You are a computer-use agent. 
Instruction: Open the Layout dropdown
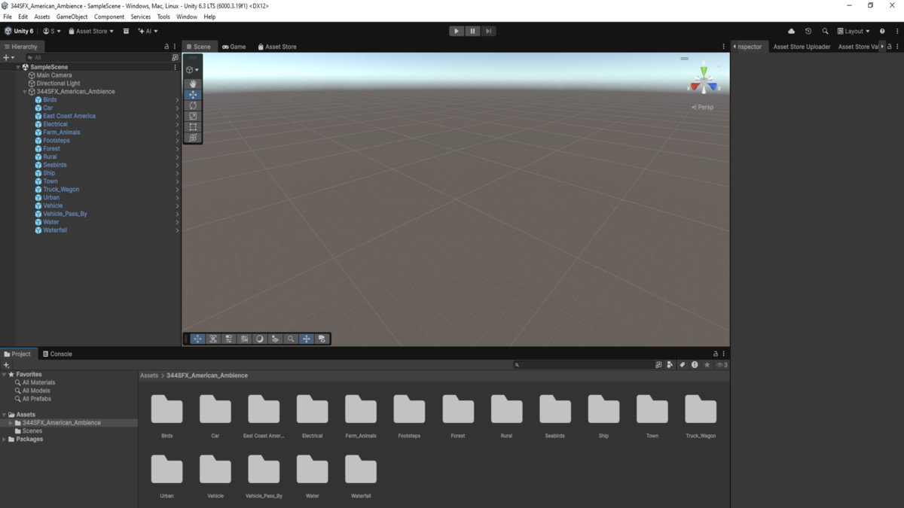[854, 31]
